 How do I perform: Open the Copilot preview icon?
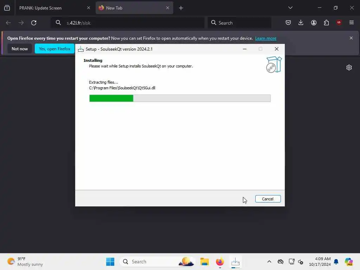coord(348,262)
